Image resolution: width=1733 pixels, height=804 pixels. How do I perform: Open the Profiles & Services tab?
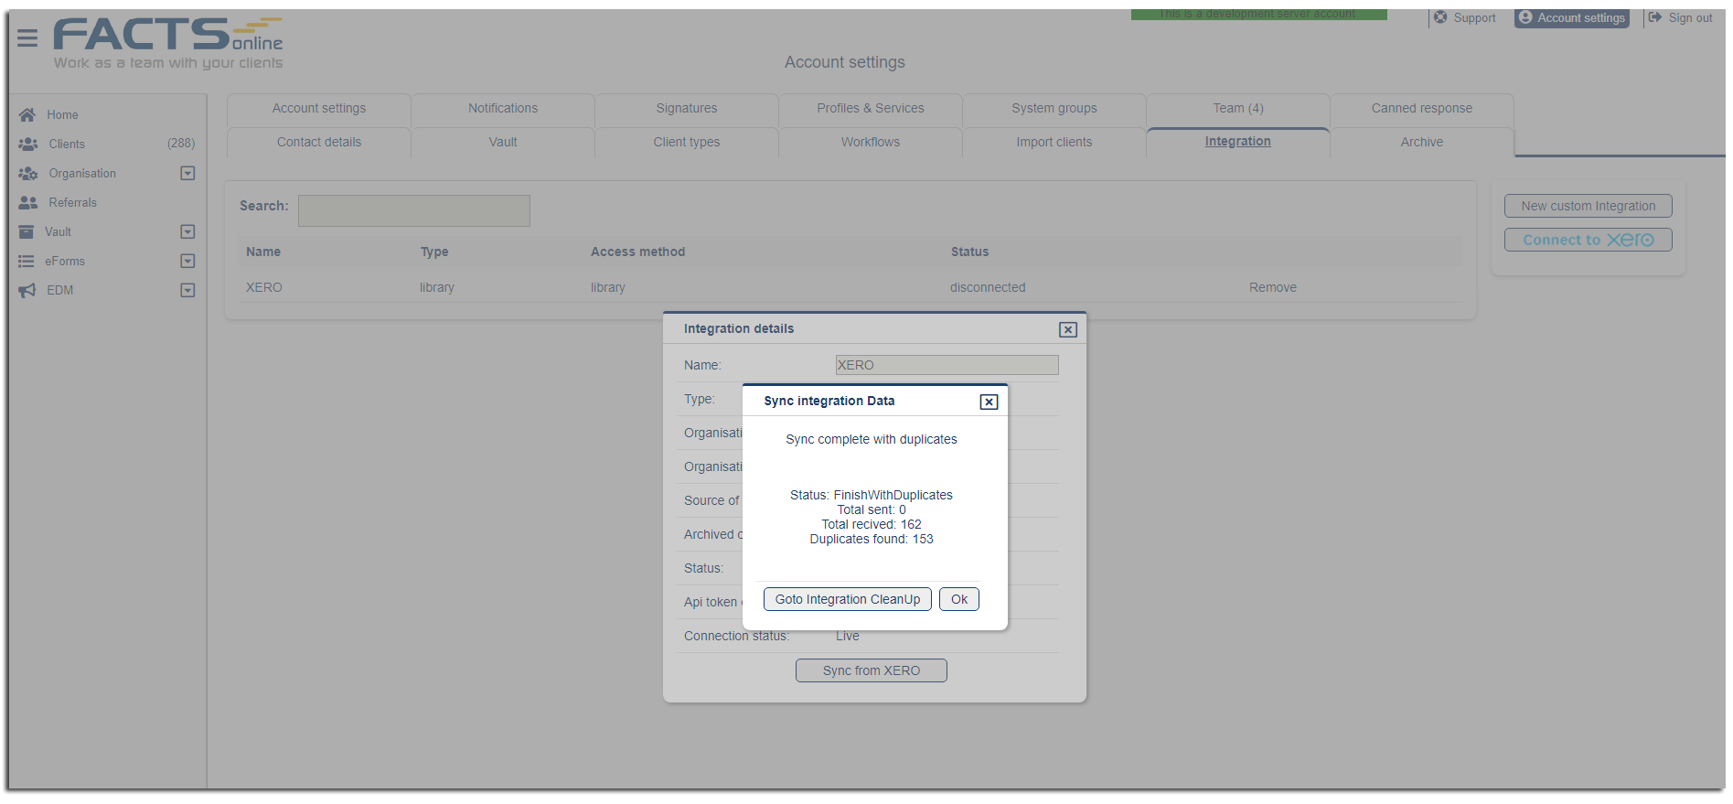click(871, 108)
